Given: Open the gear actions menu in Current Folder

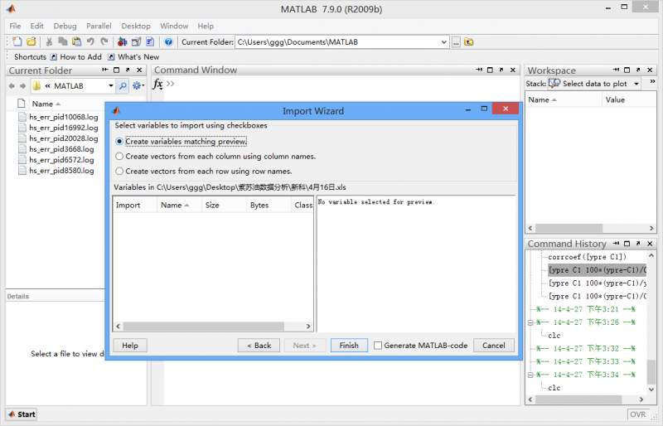Looking at the screenshot, I should pyautogui.click(x=138, y=86).
